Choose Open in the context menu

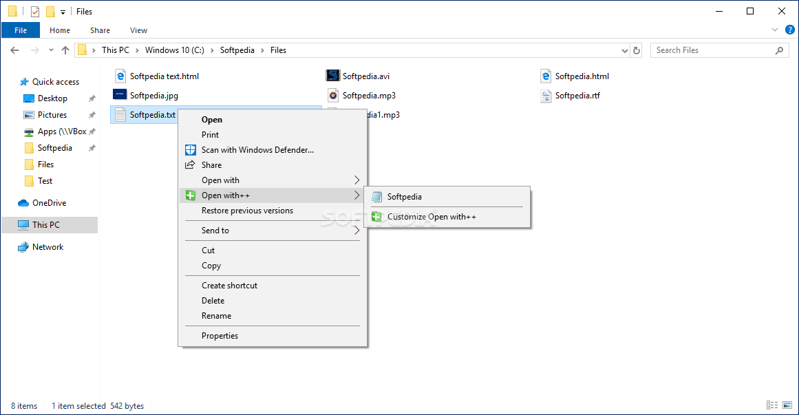point(273,120)
